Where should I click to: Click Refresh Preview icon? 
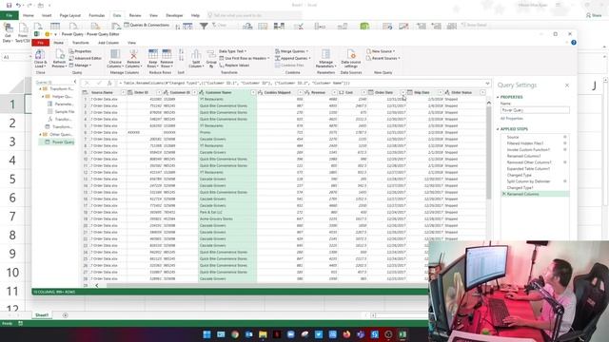coord(59,55)
